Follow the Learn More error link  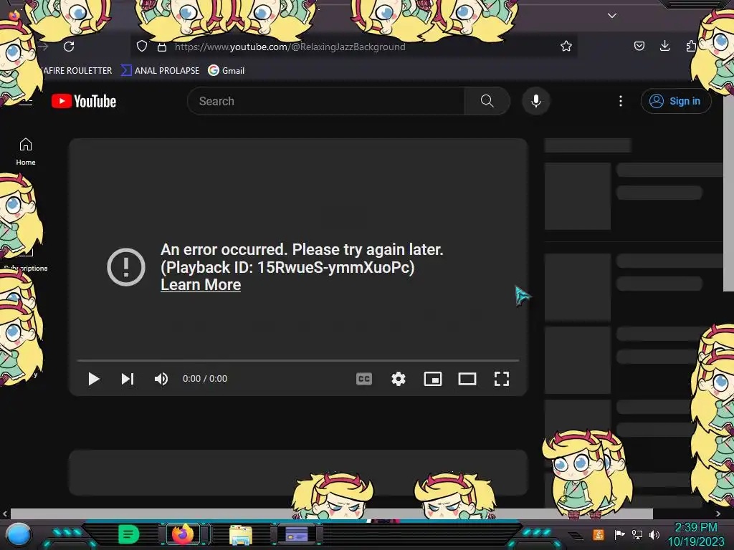(201, 285)
